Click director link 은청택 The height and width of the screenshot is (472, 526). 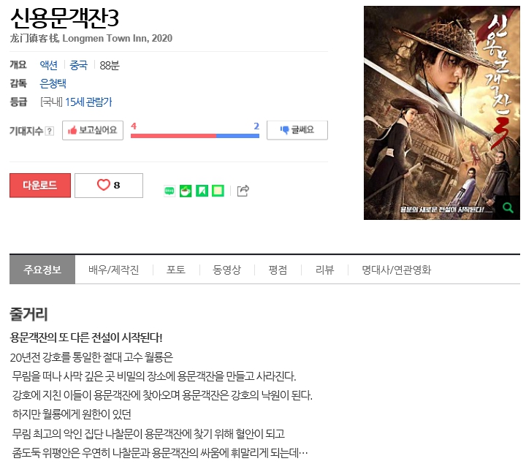53,83
